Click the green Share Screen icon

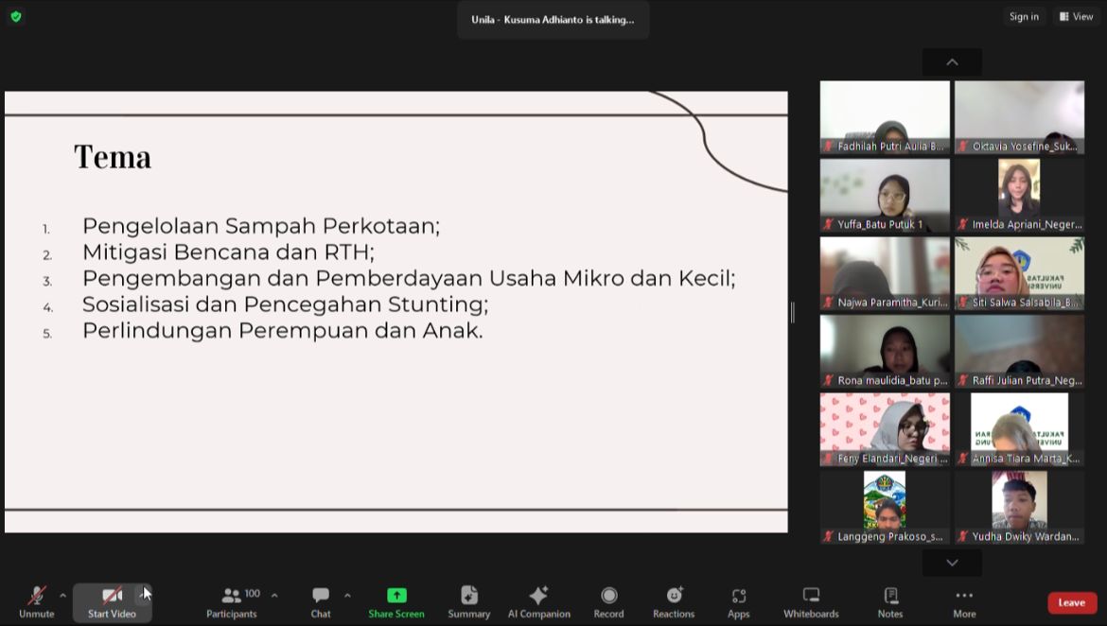pyautogui.click(x=396, y=595)
